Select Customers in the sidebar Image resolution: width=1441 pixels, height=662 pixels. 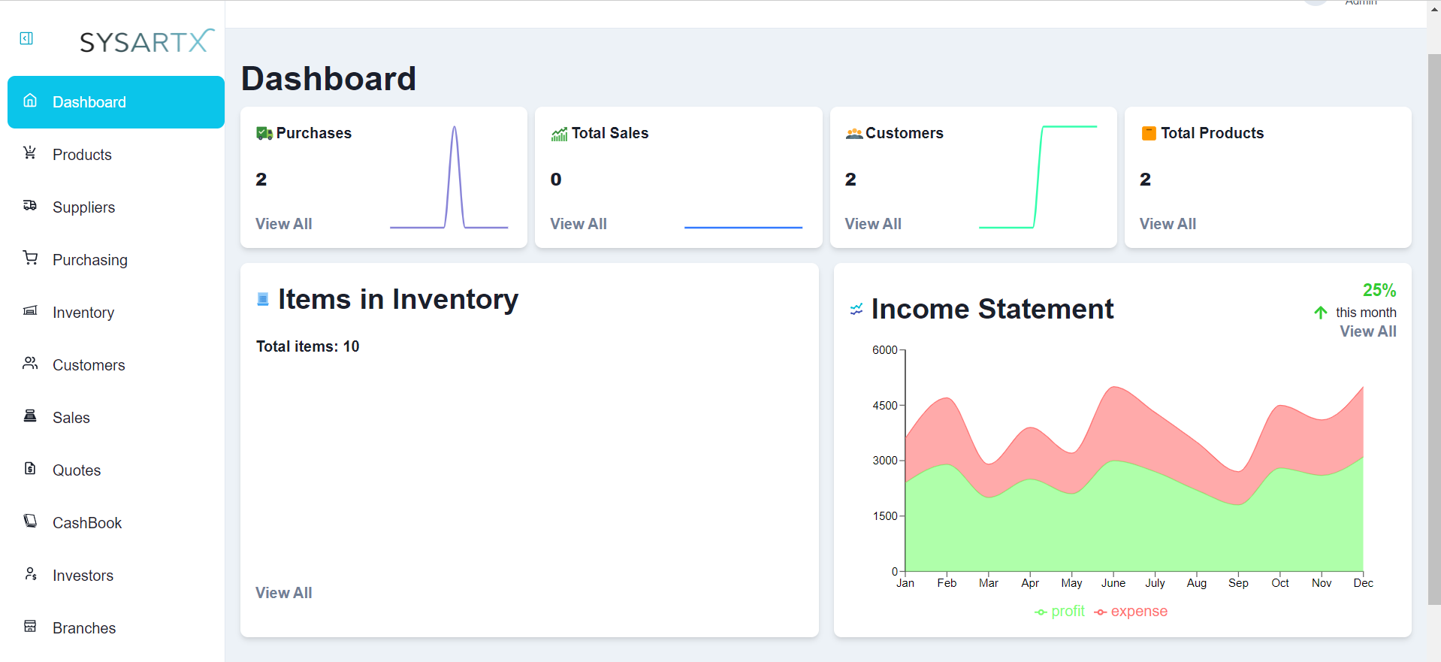(x=116, y=365)
